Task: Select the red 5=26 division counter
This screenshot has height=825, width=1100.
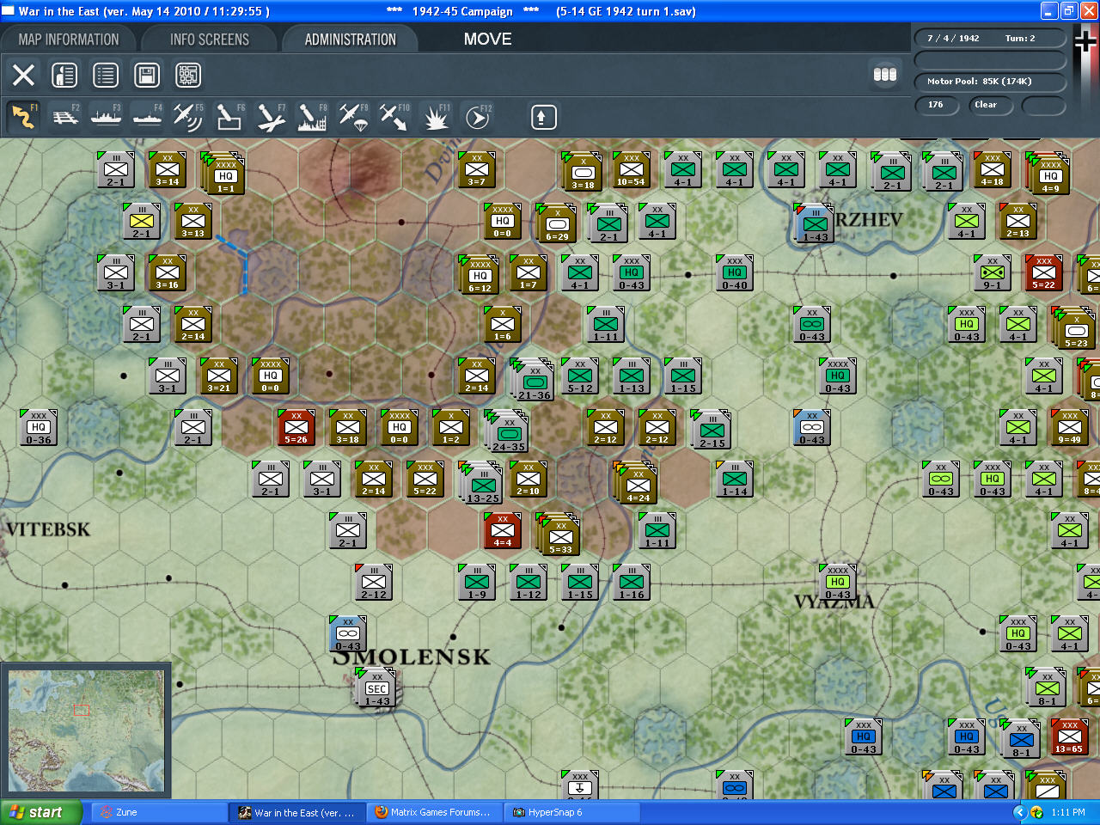Action: pyautogui.click(x=296, y=427)
